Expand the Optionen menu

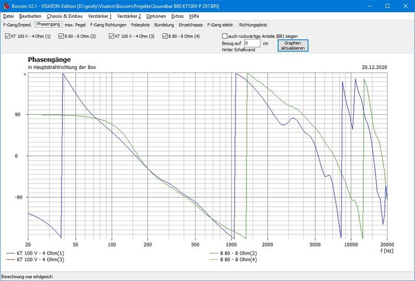pyautogui.click(x=156, y=16)
